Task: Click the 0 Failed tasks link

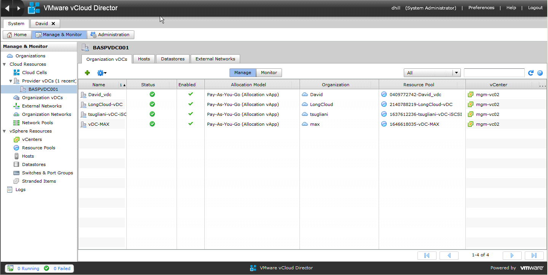Action: click(x=62, y=269)
